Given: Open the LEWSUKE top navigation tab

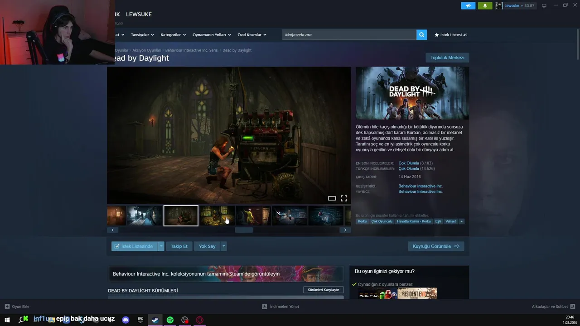Looking at the screenshot, I should click(x=139, y=14).
